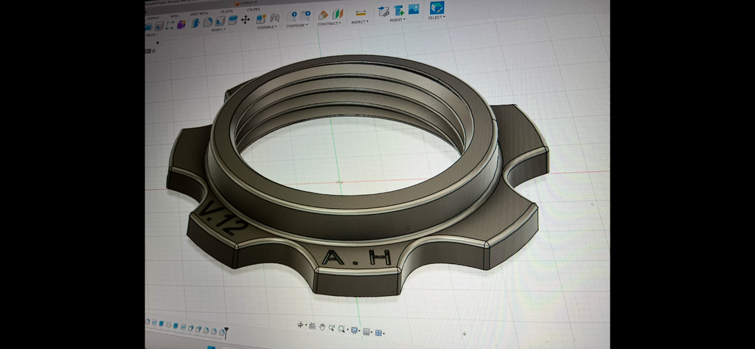Click the Insert Canvas image icon
This screenshot has height=349, width=755.
[x=414, y=9]
